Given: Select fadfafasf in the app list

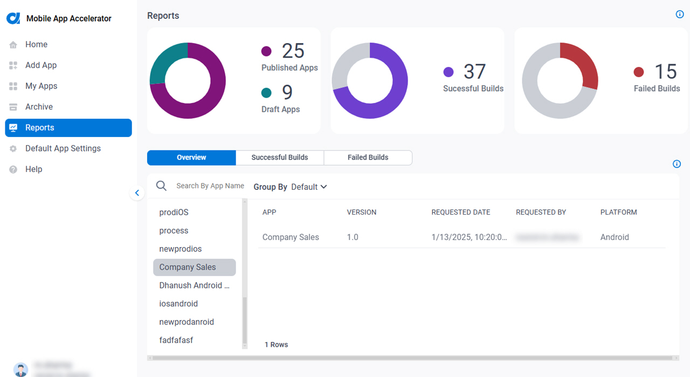Looking at the screenshot, I should click(x=195, y=340).
